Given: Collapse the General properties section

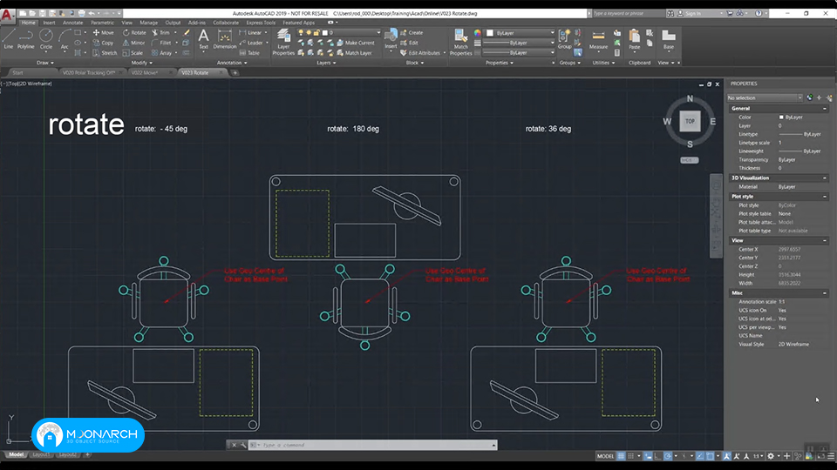Looking at the screenshot, I should (825, 108).
